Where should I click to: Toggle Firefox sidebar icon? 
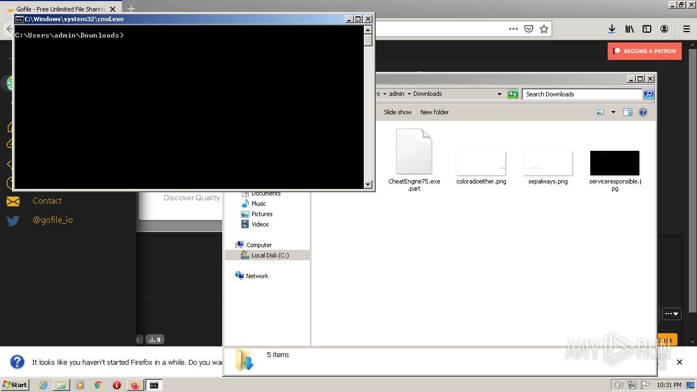click(x=647, y=29)
